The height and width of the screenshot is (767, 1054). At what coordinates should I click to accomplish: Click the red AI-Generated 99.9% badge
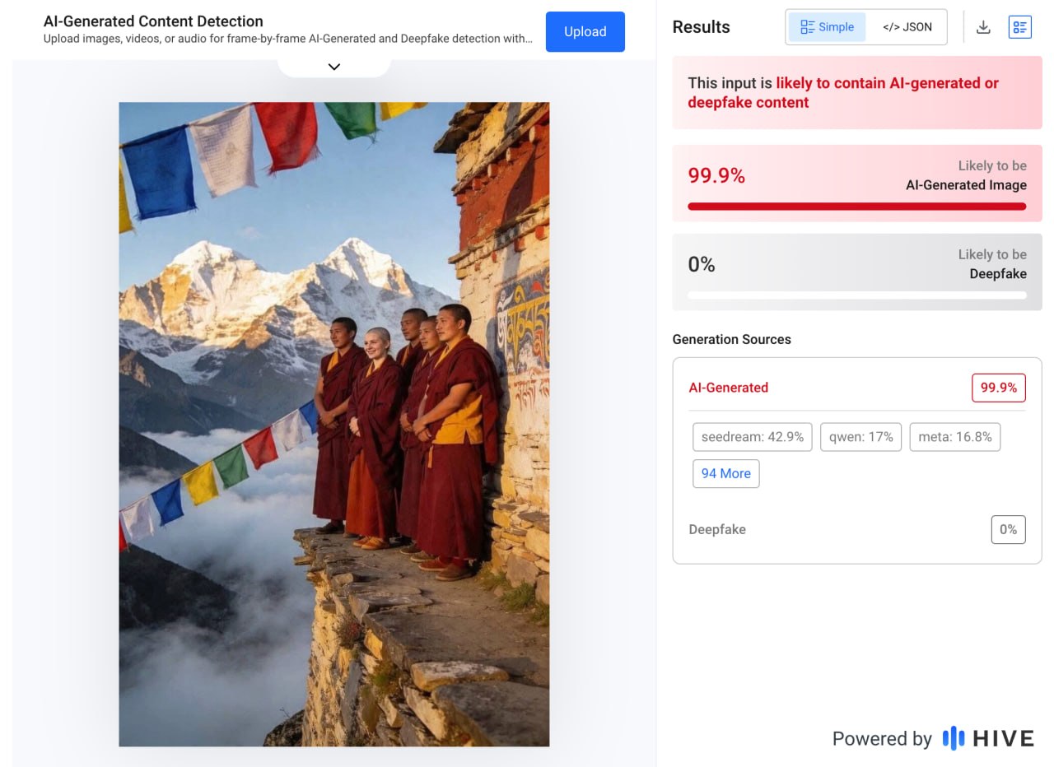coord(998,388)
